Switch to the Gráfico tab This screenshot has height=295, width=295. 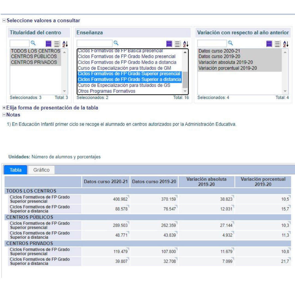click(42, 170)
